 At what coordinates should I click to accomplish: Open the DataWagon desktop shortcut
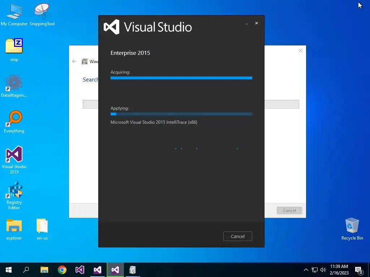coord(14,86)
